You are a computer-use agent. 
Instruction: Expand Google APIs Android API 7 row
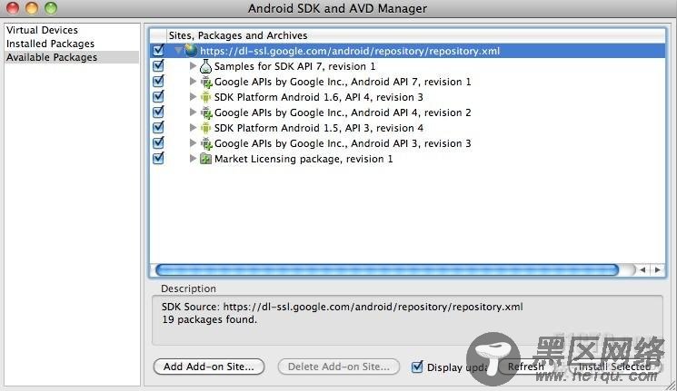point(193,81)
